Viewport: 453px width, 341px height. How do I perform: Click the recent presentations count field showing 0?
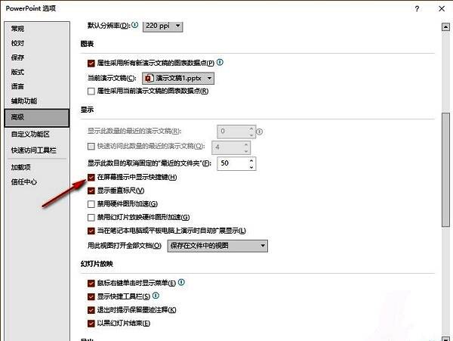(x=233, y=132)
